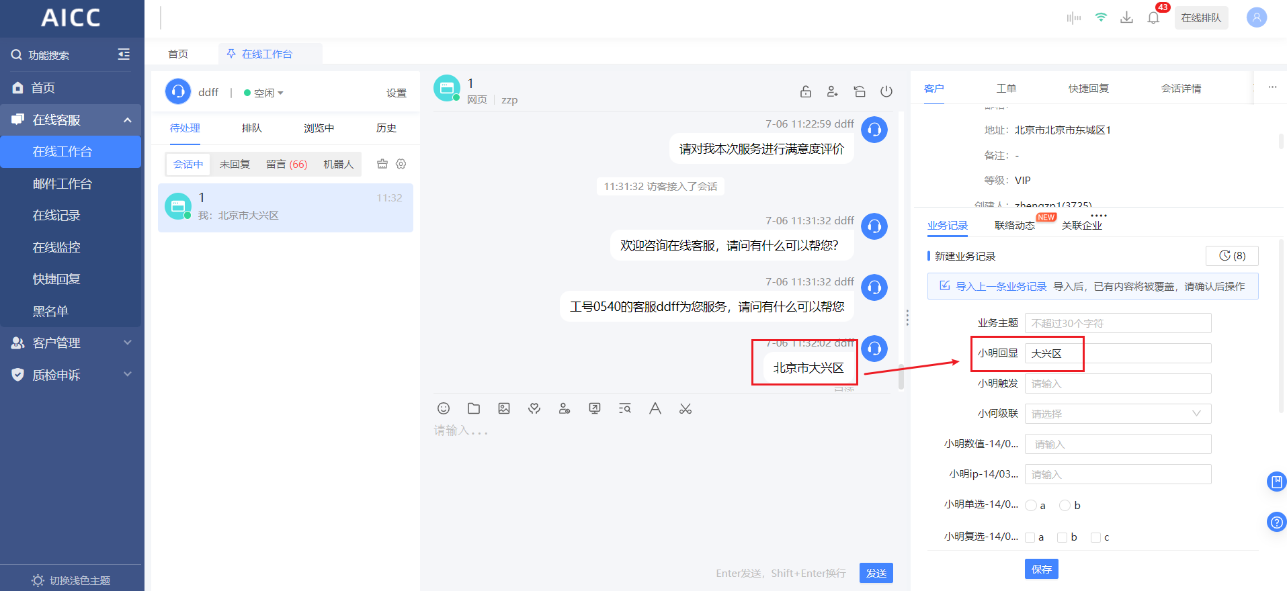Collapse the sidebar menu toggle icon

(x=124, y=54)
